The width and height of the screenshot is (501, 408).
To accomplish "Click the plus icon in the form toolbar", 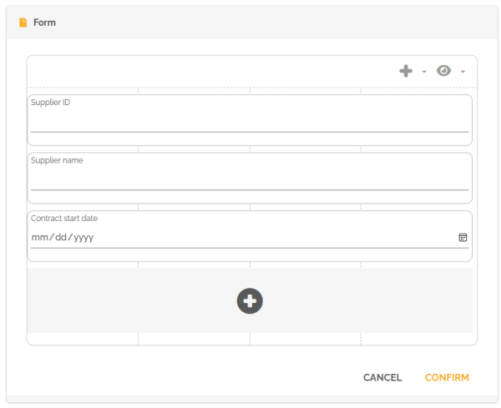I will [x=406, y=71].
